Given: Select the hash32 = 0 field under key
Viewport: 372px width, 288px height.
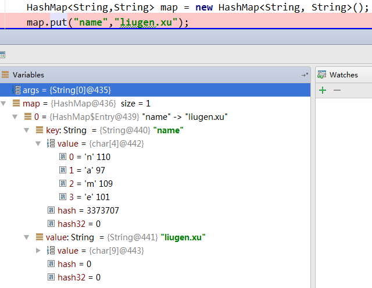Looking at the screenshot, I should 79,224.
